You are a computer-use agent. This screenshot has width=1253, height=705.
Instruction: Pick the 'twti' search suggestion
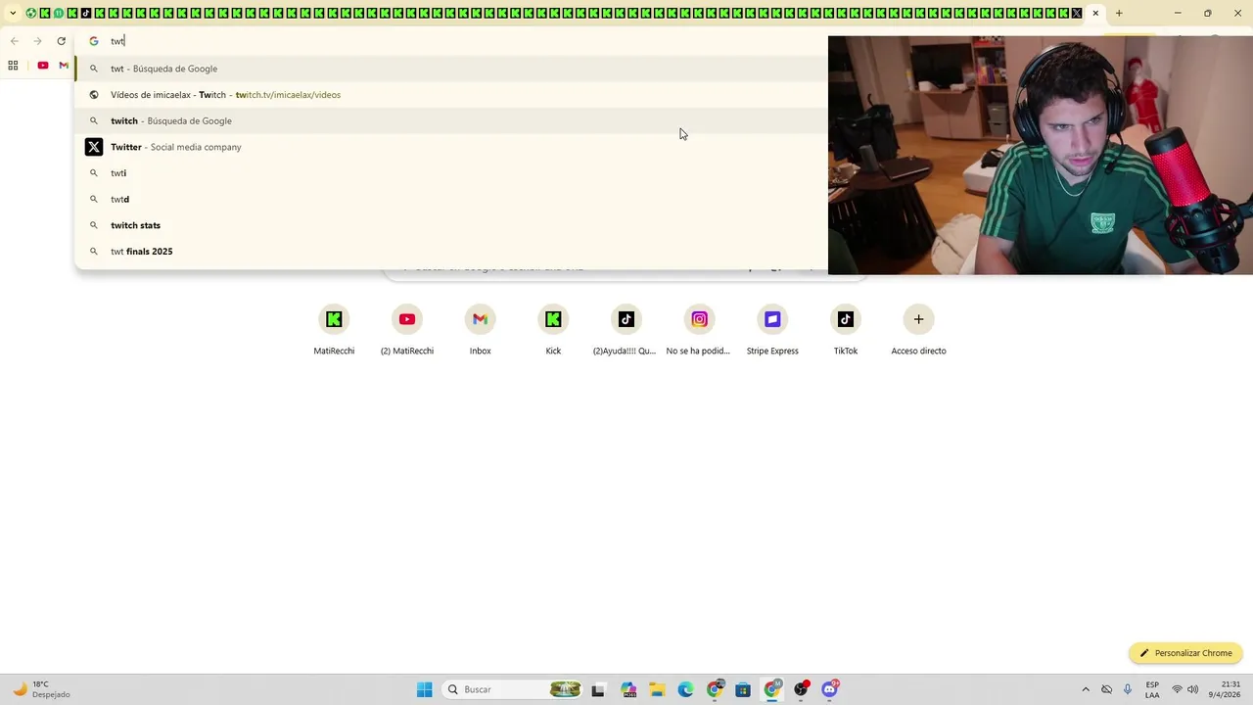tap(450, 173)
